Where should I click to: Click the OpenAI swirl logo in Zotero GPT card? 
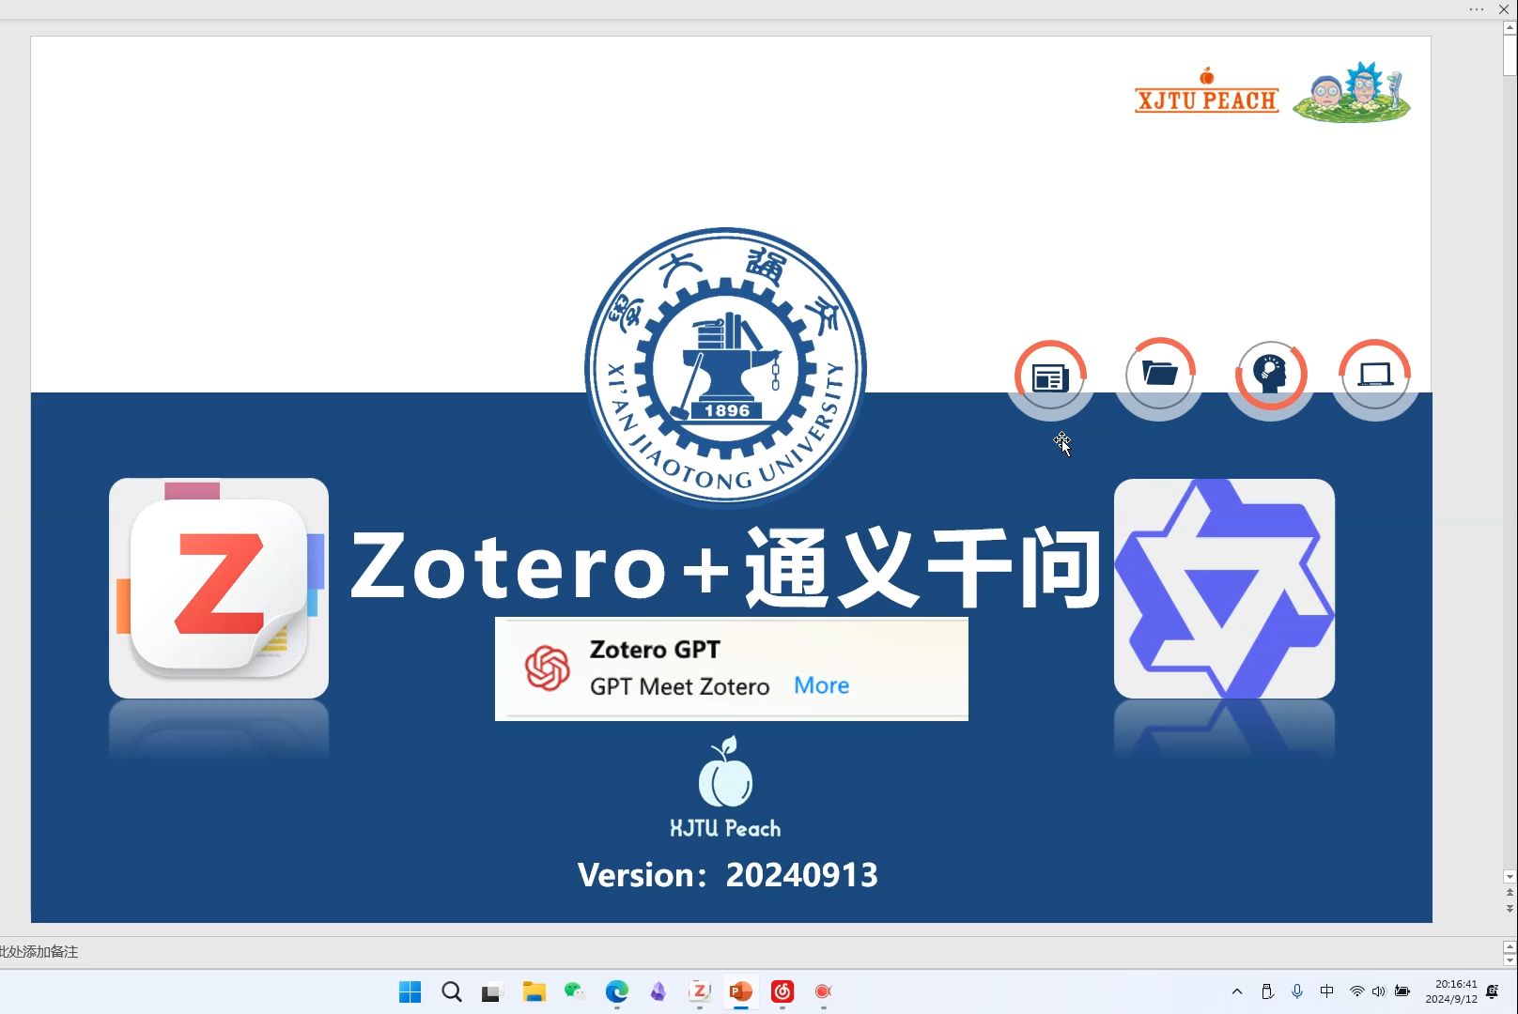pos(548,668)
